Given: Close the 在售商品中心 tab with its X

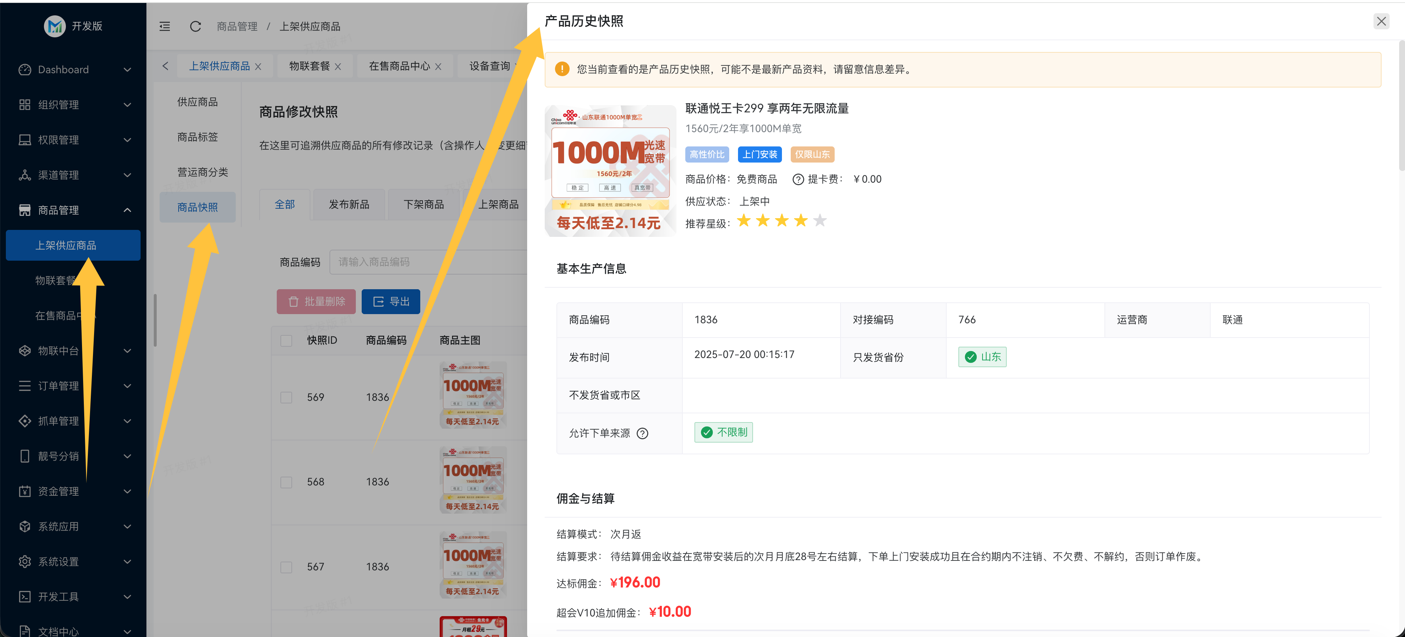Looking at the screenshot, I should click(x=438, y=67).
